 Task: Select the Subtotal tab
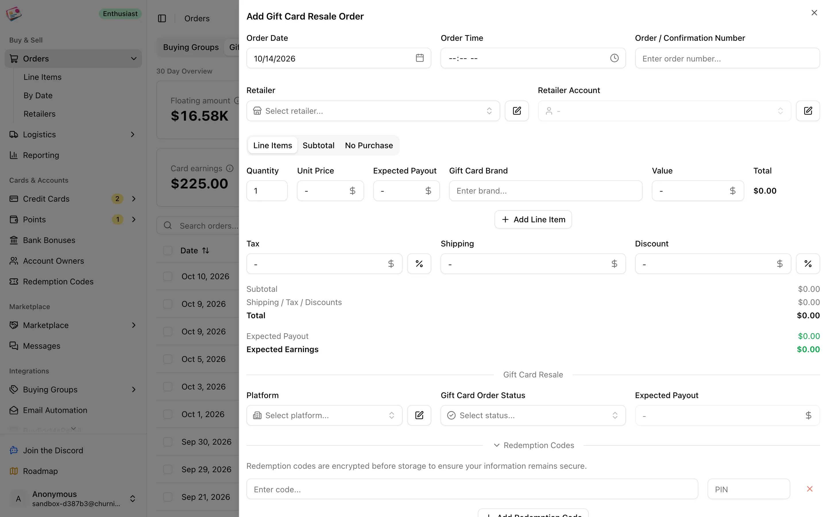318,145
